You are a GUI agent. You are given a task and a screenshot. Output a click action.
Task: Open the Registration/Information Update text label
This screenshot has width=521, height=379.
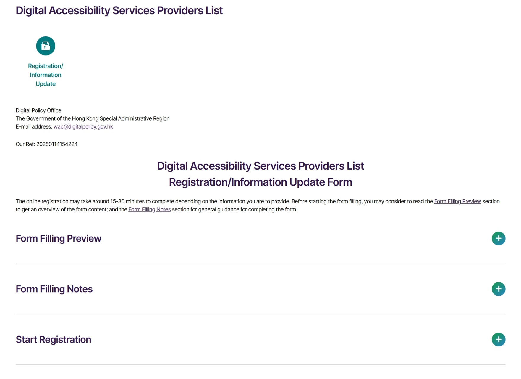click(x=46, y=75)
